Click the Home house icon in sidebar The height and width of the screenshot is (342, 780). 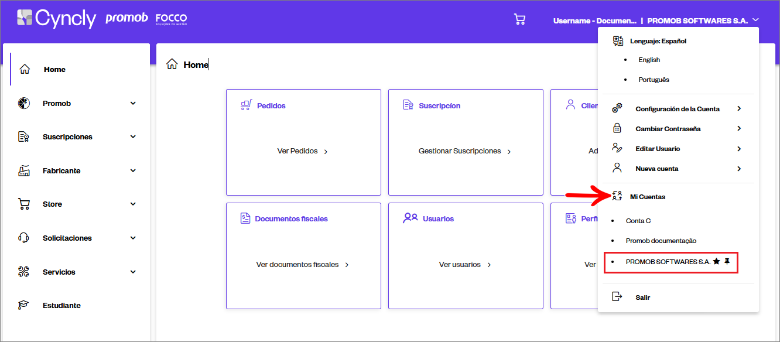25,69
